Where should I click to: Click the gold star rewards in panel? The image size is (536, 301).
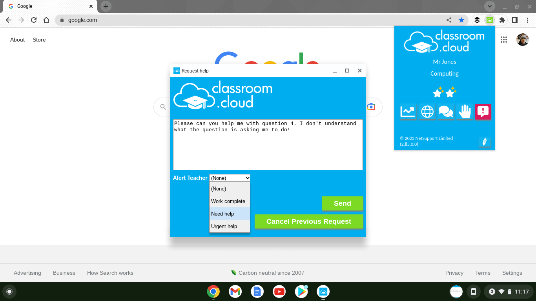pyautogui.click(x=445, y=92)
